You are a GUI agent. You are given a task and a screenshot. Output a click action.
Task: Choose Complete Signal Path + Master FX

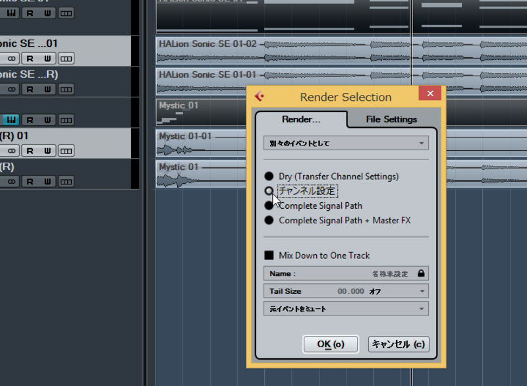click(269, 220)
